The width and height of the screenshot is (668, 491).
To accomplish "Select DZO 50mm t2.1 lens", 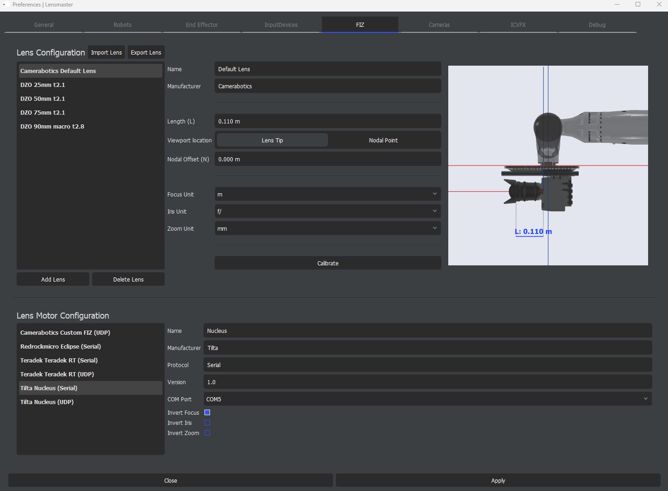I will 91,98.
